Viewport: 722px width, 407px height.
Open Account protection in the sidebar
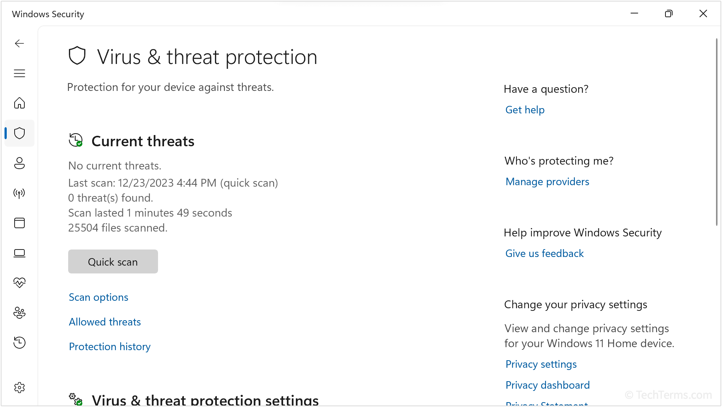coord(19,163)
